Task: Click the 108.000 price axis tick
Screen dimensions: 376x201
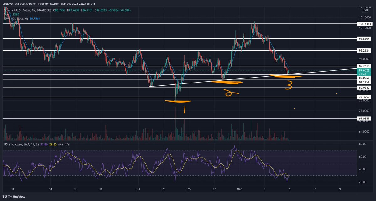Action: tap(365, 18)
